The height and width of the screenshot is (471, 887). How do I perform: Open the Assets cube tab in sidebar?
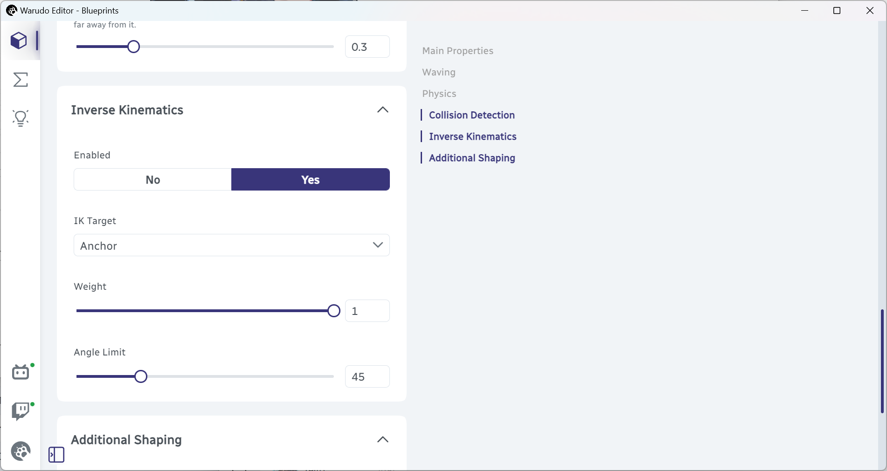(19, 41)
